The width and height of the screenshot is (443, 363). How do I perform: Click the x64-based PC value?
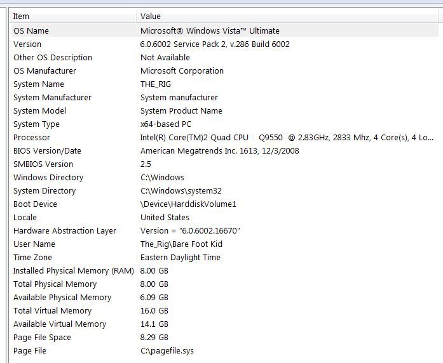point(166,124)
